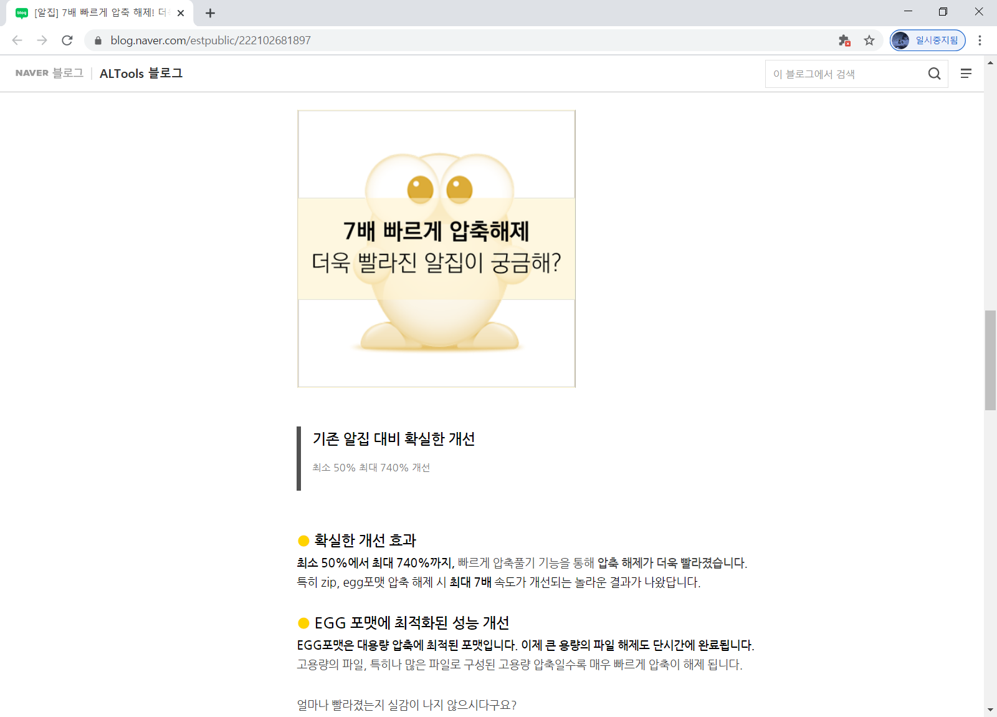The width and height of the screenshot is (997, 717).
Task: Click the heading 확실한 개선 효과
Action: 365,540
